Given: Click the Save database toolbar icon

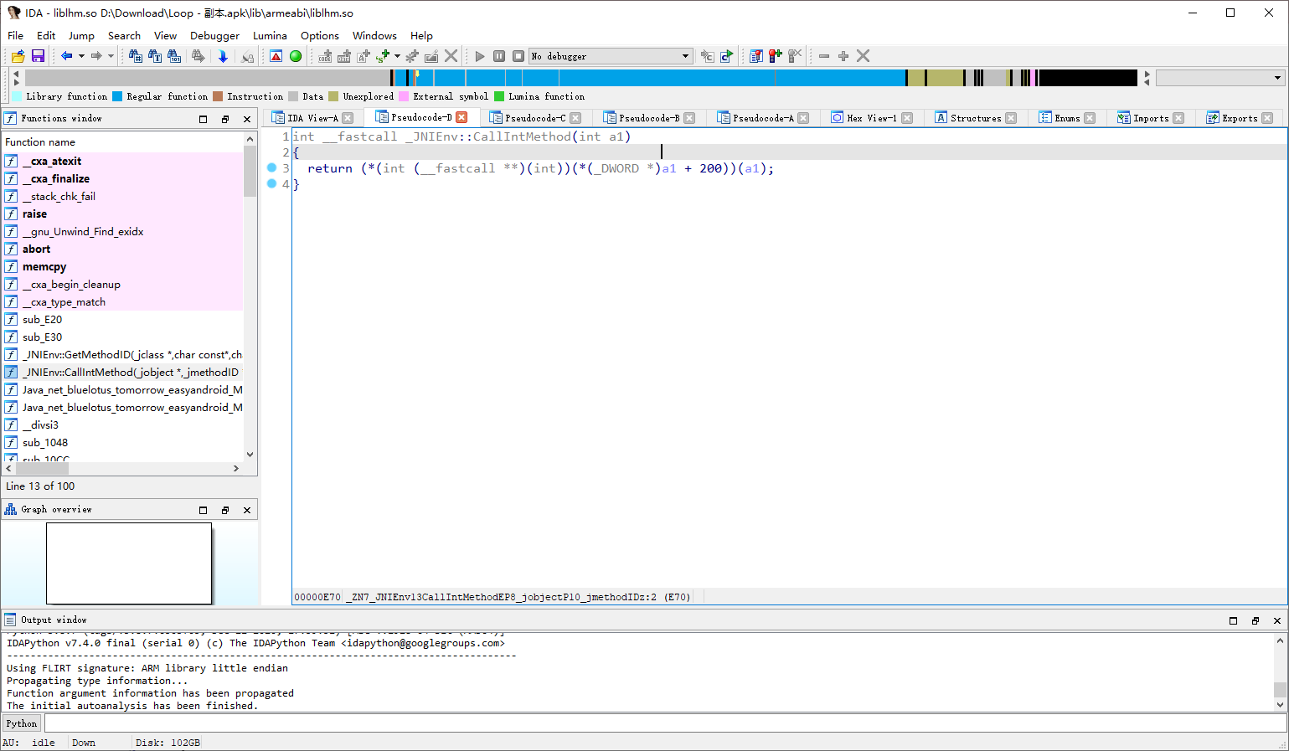Looking at the screenshot, I should click(x=38, y=56).
